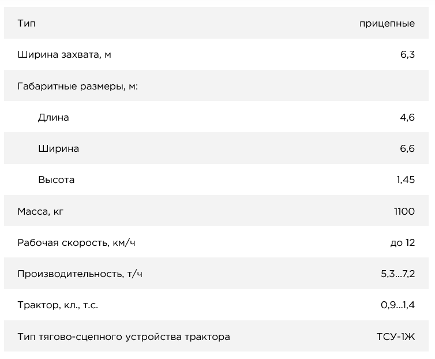Viewport: 435px width, 359px height.
Task: Select the 6,3 capture width value
Action: pos(407,55)
